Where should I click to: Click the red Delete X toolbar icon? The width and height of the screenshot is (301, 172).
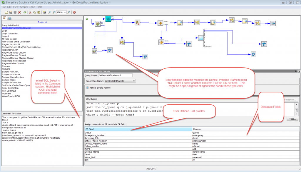click(19, 12)
